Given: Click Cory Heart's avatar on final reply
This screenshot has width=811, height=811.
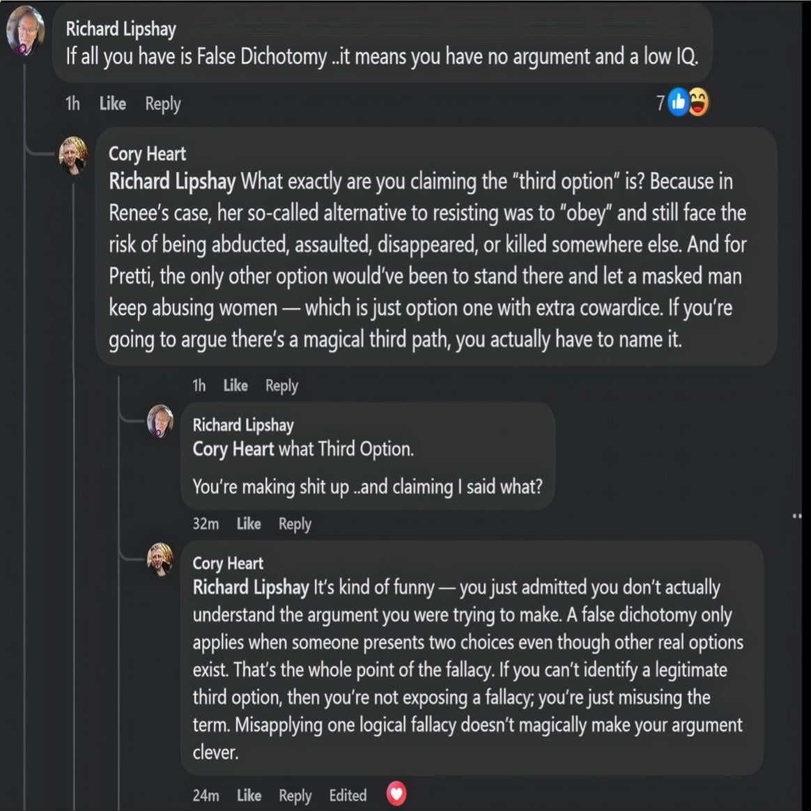Looking at the screenshot, I should point(160,559).
